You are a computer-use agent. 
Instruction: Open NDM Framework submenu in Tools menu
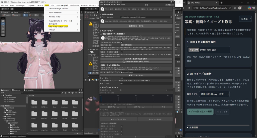pyautogui.click(x=62, y=13)
